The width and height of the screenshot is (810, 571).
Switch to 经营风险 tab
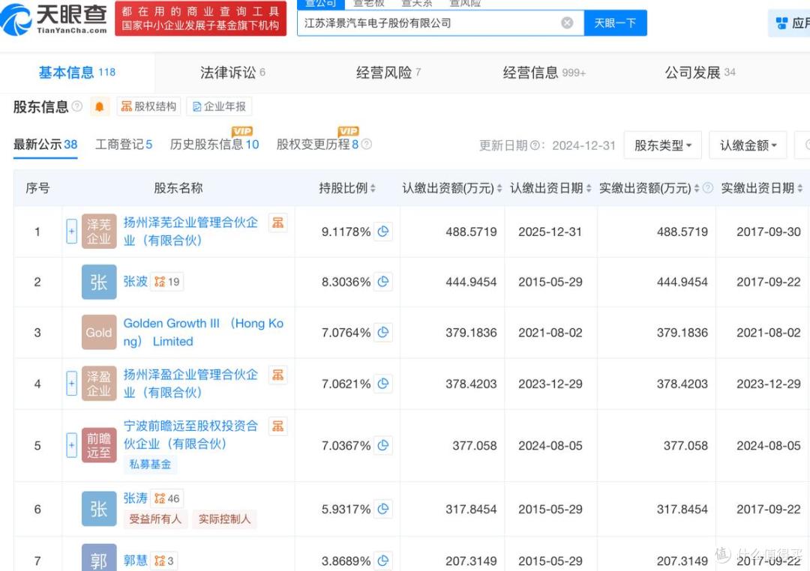coord(388,72)
